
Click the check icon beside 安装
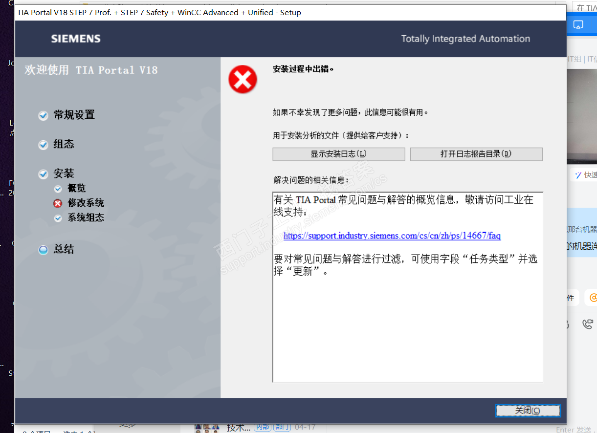[x=44, y=174]
